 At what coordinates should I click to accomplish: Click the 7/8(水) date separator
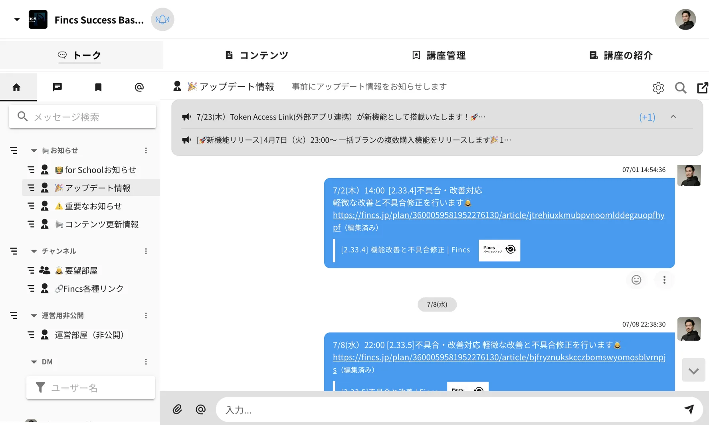[437, 304]
